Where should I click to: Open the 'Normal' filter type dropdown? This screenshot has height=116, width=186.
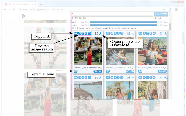pos(161,18)
